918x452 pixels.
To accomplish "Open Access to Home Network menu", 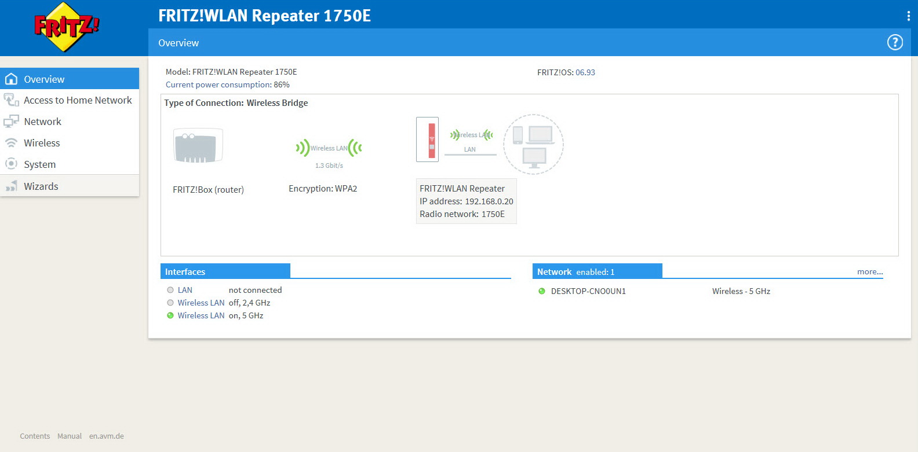I will click(x=70, y=100).
